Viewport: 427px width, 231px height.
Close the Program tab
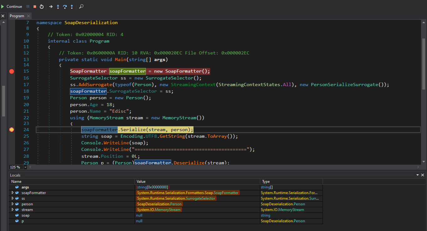pyautogui.click(x=28, y=16)
